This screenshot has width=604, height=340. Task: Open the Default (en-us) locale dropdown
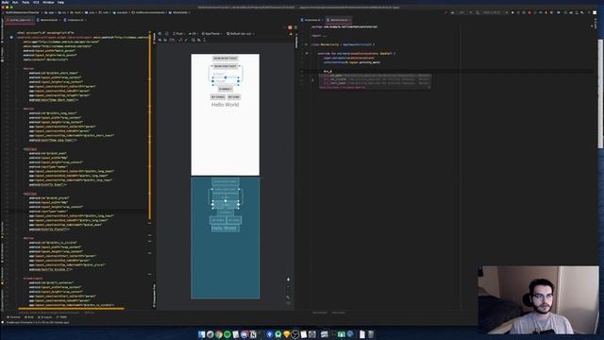click(x=240, y=34)
